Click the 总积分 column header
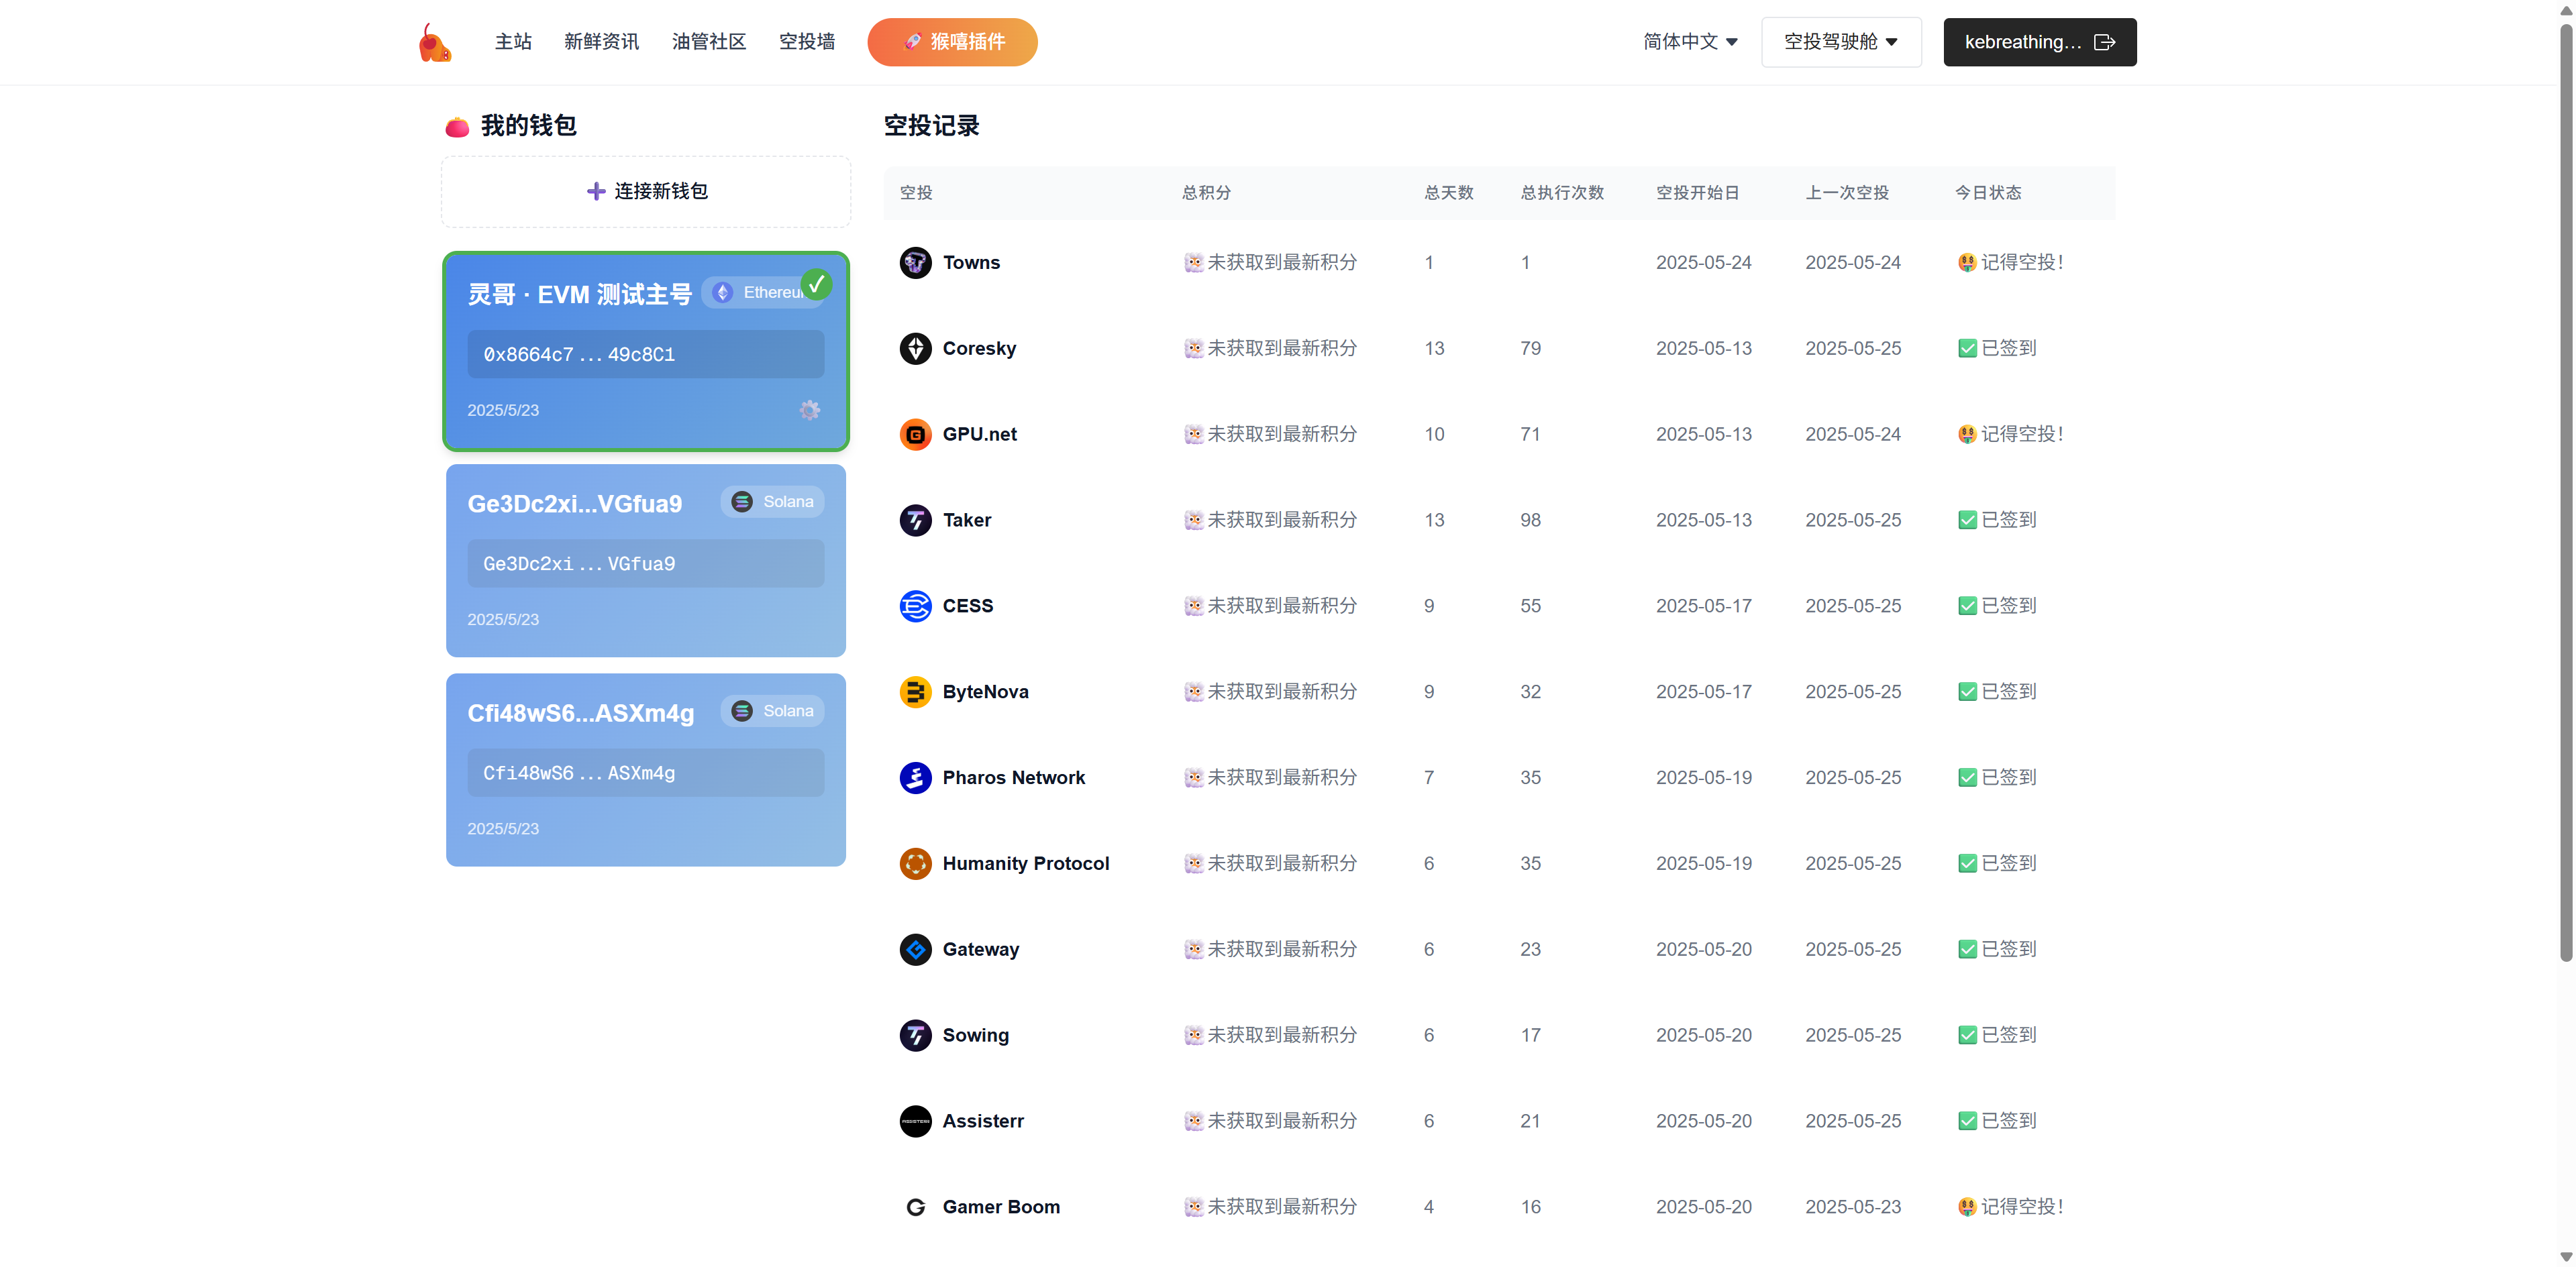Screen dimensions: 2576x1267 (1206, 193)
